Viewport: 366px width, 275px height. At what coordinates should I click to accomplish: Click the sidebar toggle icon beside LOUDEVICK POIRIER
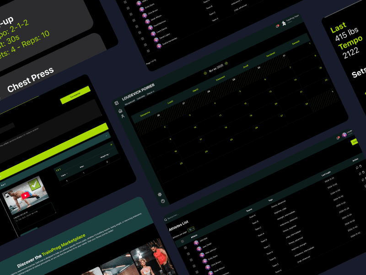[x=117, y=103]
